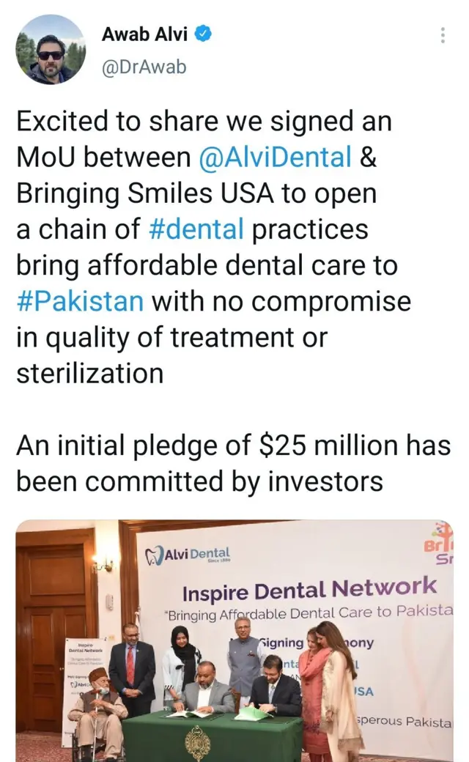The height and width of the screenshot is (762, 469).
Task: Open the three-dot more options menu
Action: (443, 35)
